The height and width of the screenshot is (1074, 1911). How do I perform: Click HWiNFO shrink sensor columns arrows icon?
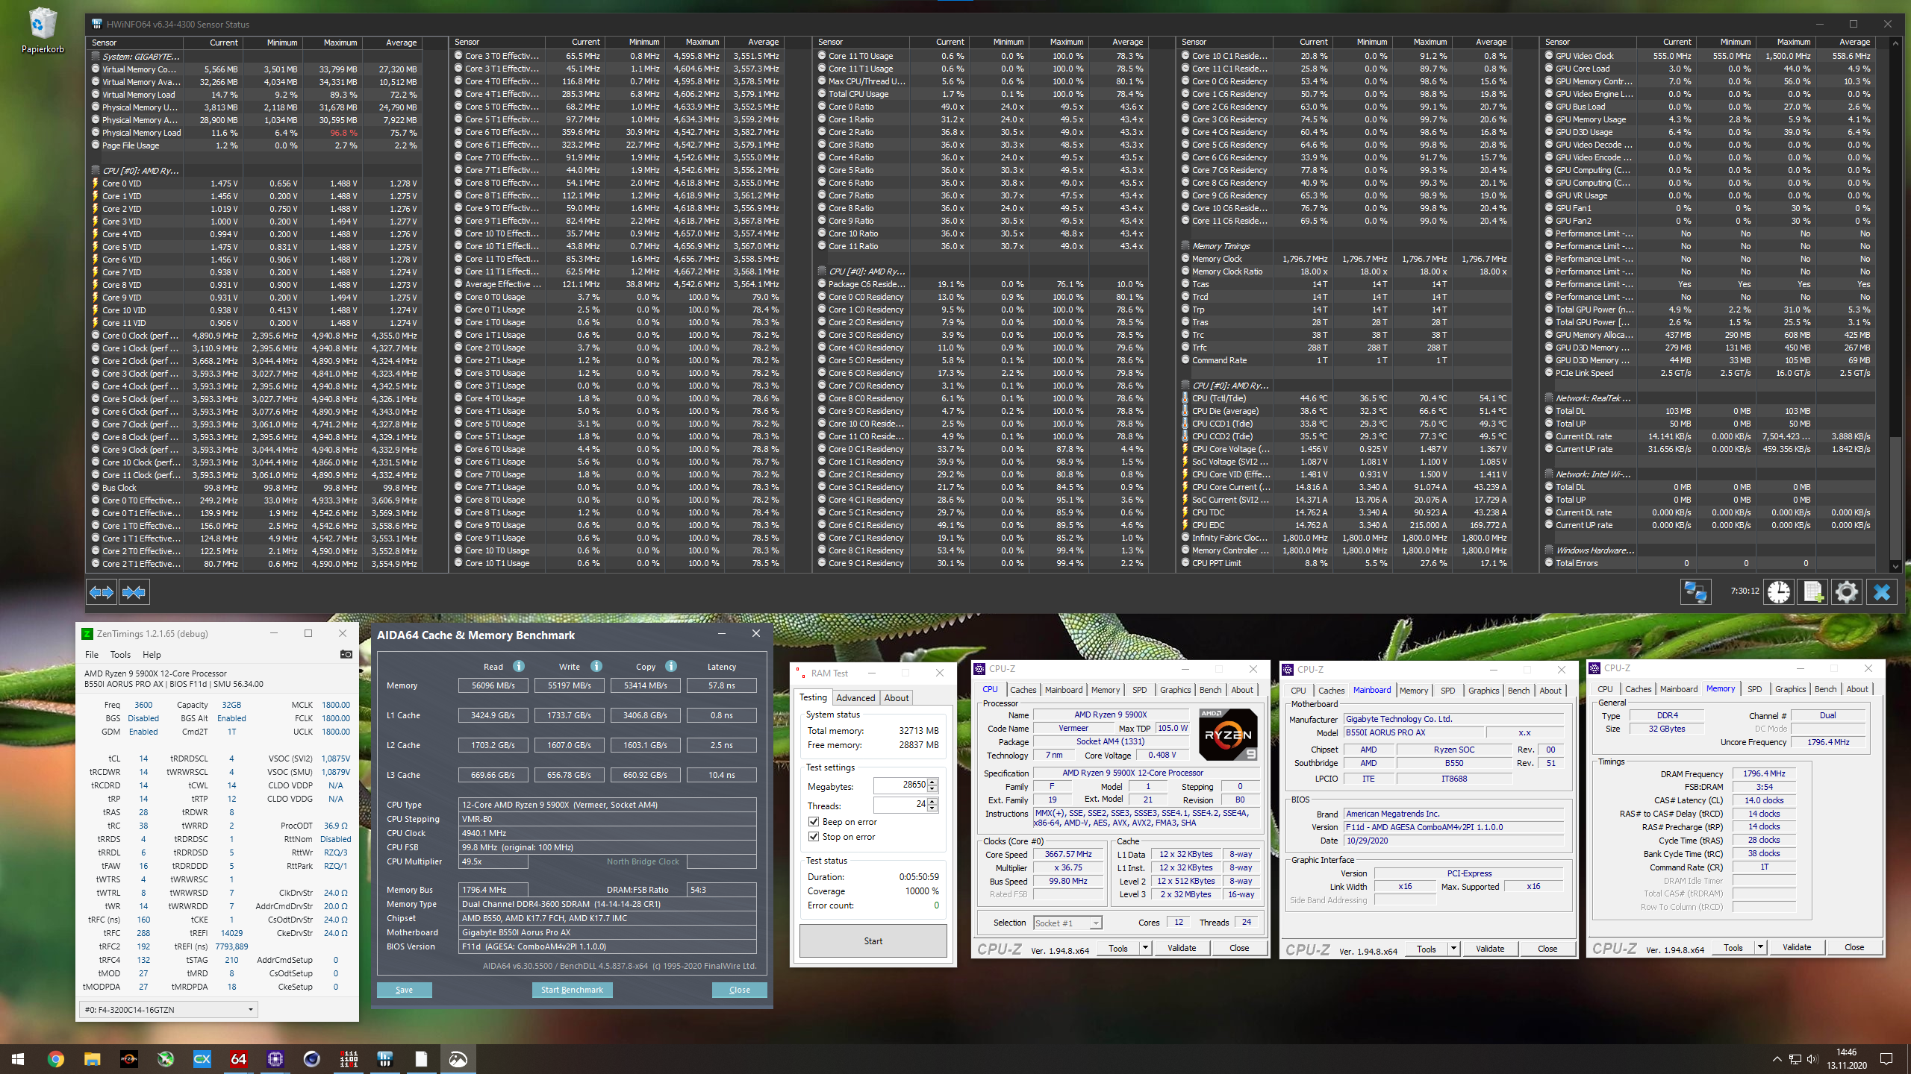tap(134, 592)
